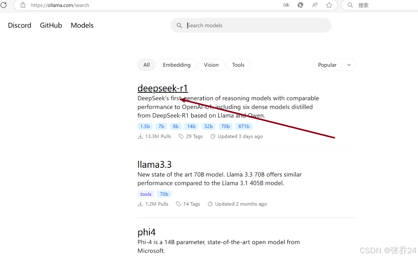Click the Updated 3 days ago text
Viewport: 418px width, 258px height.
click(x=240, y=136)
